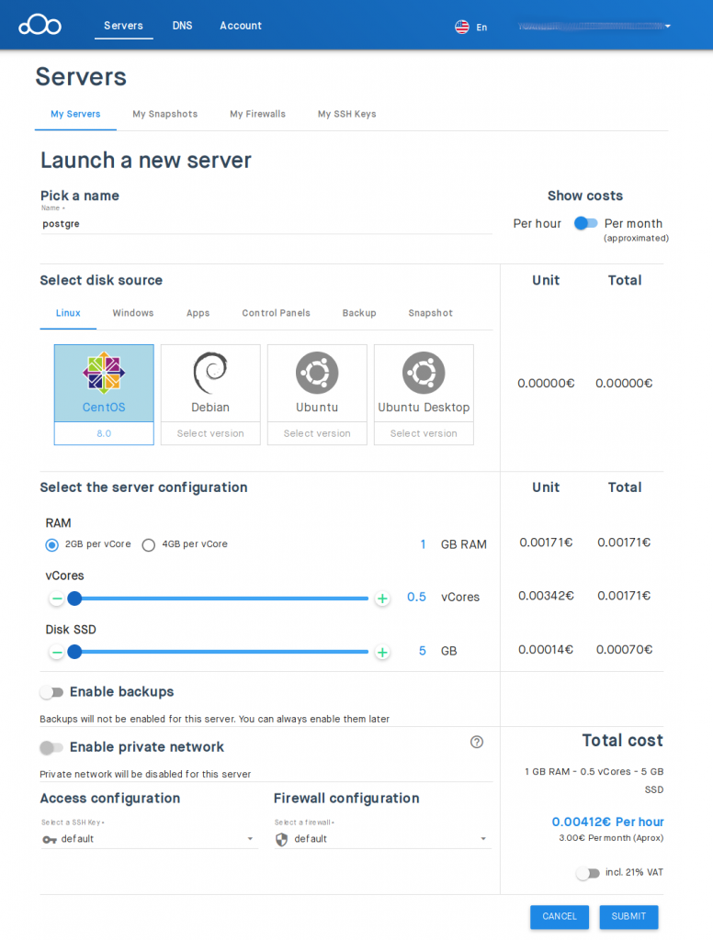Select the 4GB per vCore RAM option
The height and width of the screenshot is (940, 713).
pyautogui.click(x=149, y=544)
